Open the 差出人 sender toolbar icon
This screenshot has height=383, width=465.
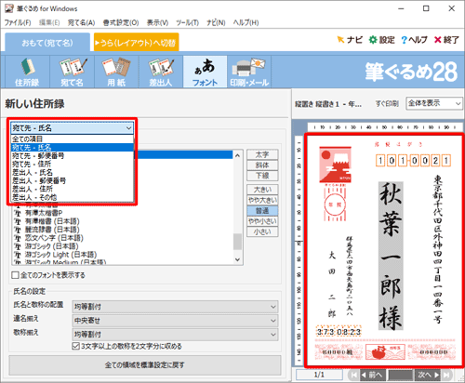coord(161,72)
